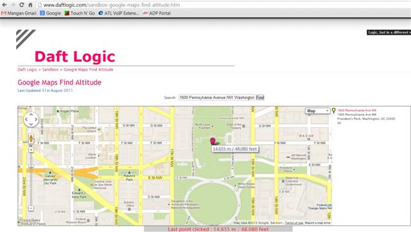411x232 pixels.
Task: Click the 14.655 m / 48.080 feet tooltip
Action: coord(235,149)
